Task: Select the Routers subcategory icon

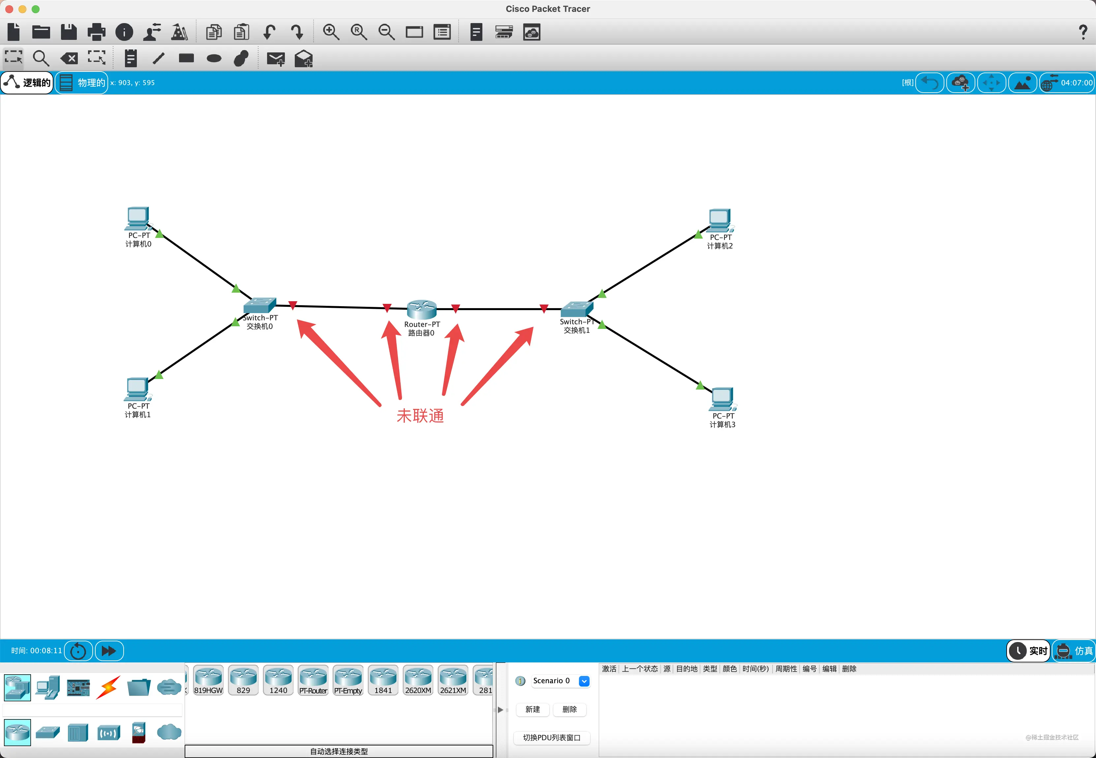Action: click(x=17, y=732)
